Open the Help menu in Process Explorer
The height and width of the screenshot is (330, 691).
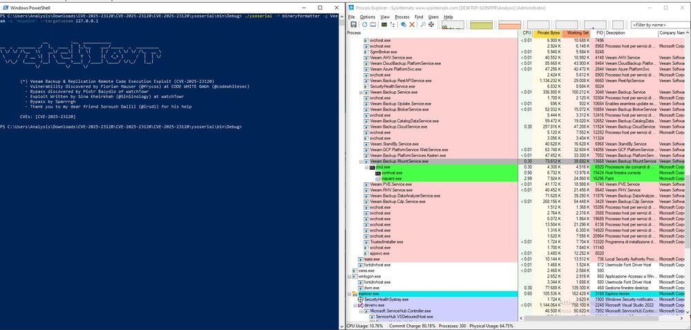tap(448, 17)
